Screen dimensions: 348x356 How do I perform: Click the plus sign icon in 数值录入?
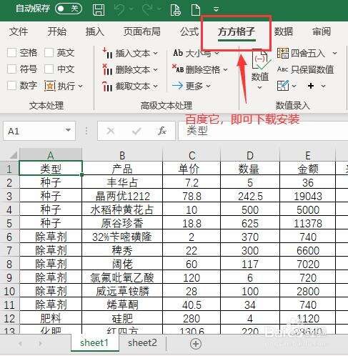pyautogui.click(x=311, y=86)
